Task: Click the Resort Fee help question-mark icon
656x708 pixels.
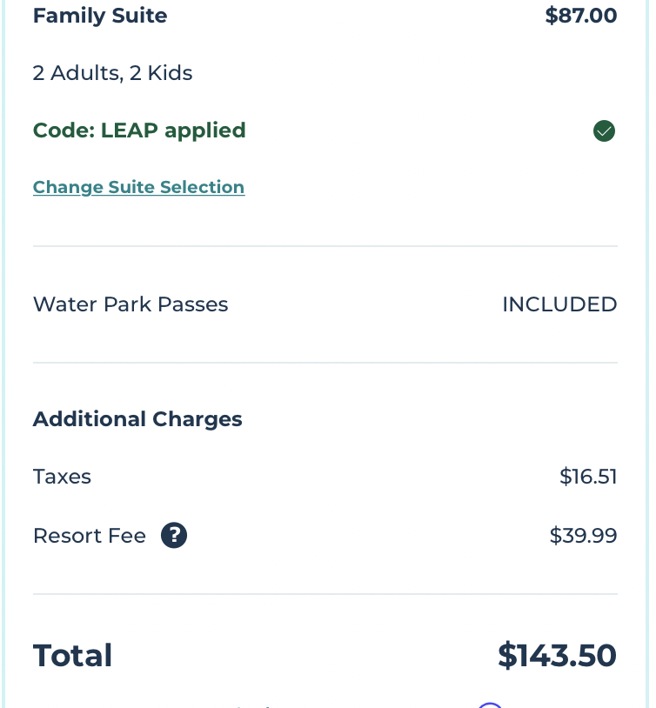Action: [174, 536]
